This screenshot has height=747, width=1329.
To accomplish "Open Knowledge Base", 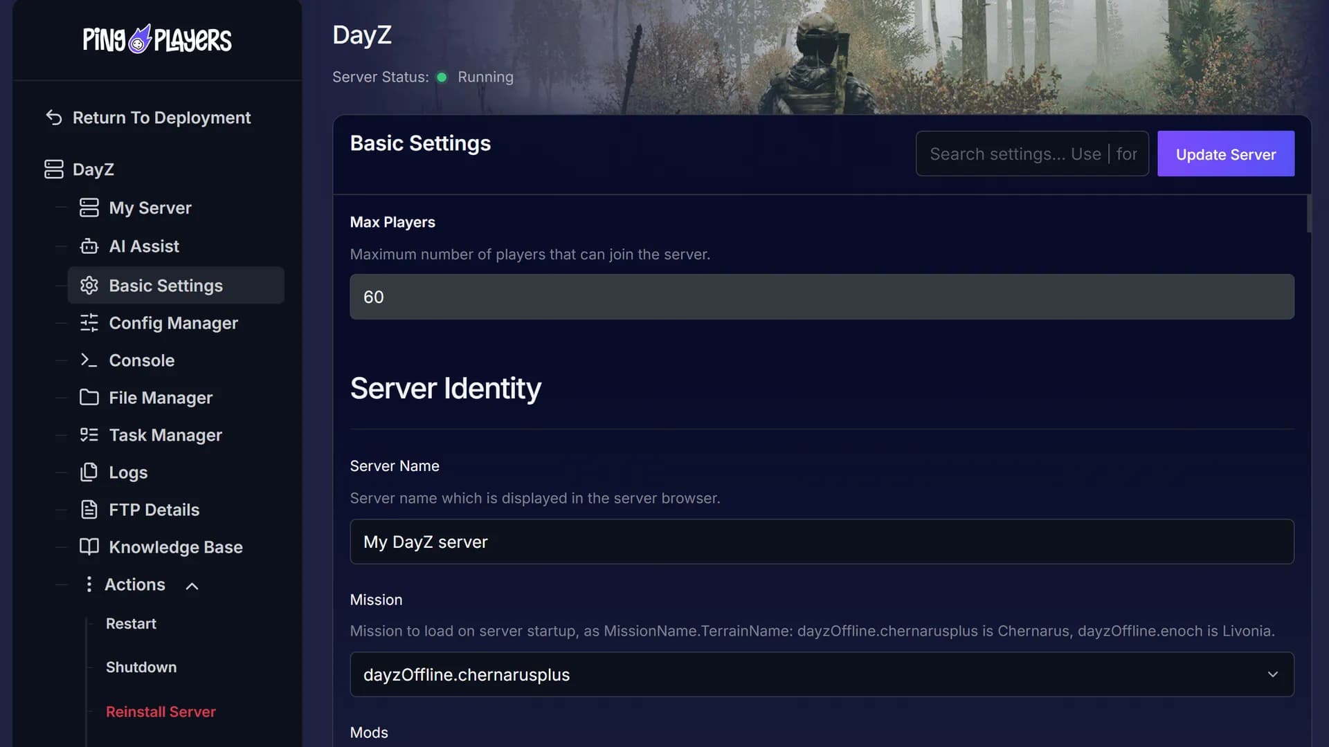I will click(x=176, y=547).
